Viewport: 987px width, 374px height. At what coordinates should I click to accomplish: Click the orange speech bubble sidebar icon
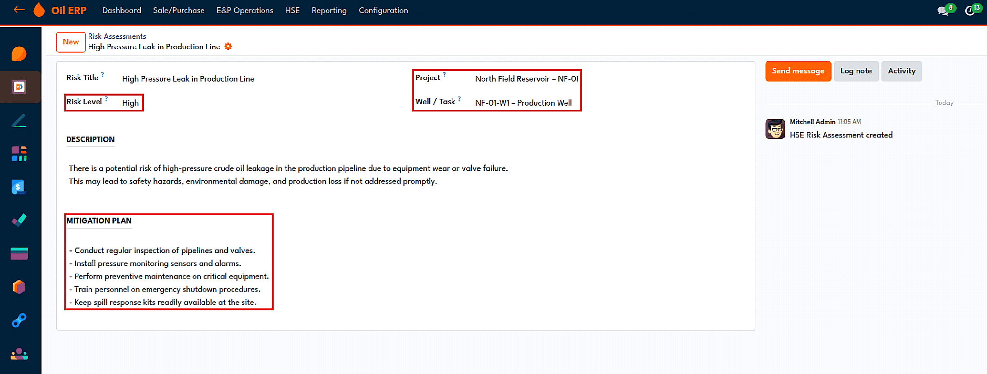[x=19, y=54]
